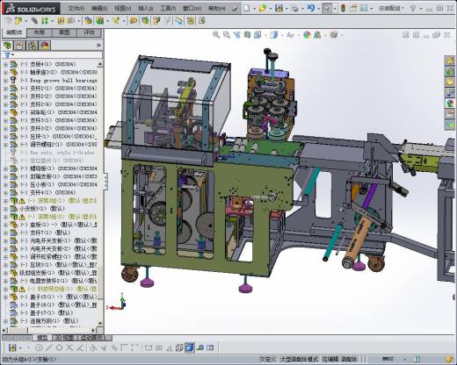Open the filter funnel dropdown above the tree
Viewport: 457px width, 365px height.
tap(9, 54)
